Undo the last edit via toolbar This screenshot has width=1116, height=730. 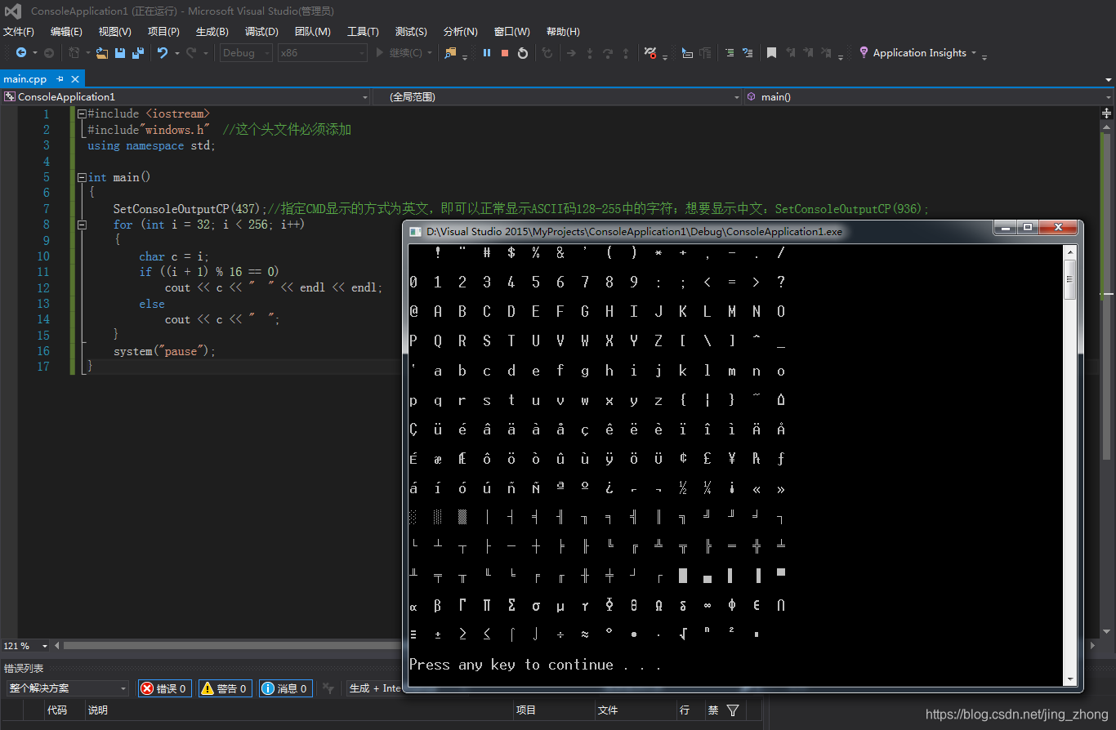coord(163,53)
